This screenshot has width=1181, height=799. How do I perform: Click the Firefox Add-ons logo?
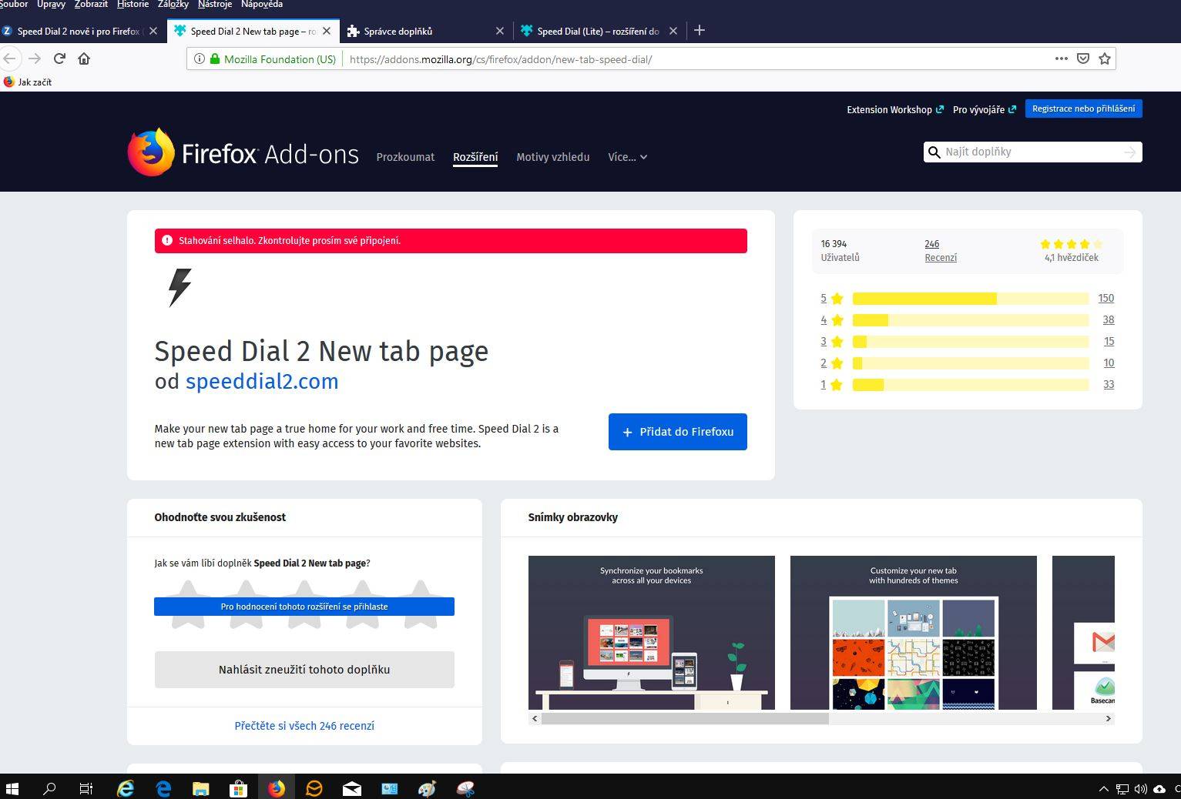pos(243,152)
